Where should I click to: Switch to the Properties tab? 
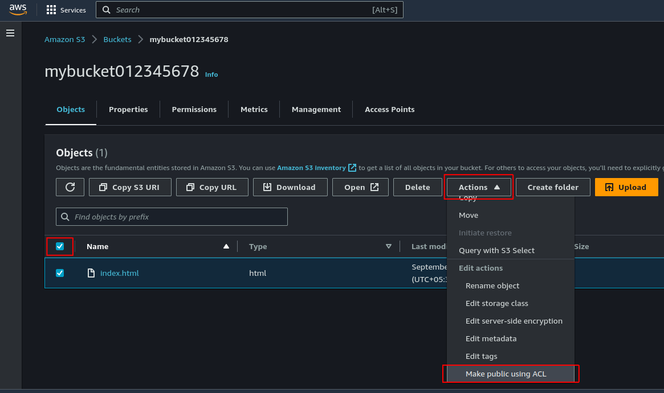coord(128,109)
